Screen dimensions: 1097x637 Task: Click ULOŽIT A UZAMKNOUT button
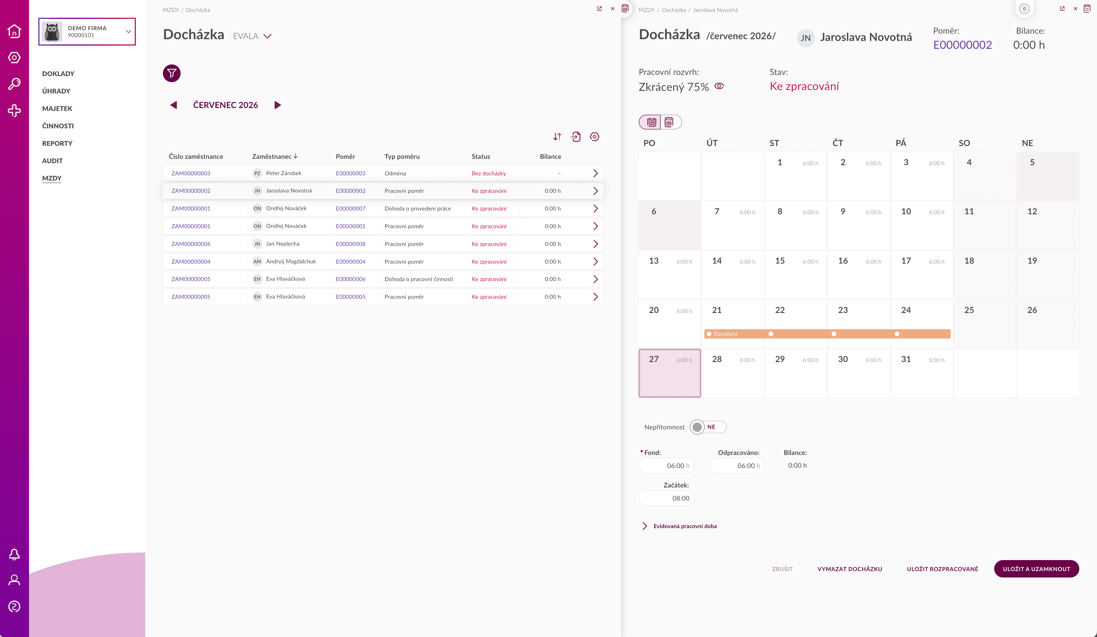point(1036,569)
